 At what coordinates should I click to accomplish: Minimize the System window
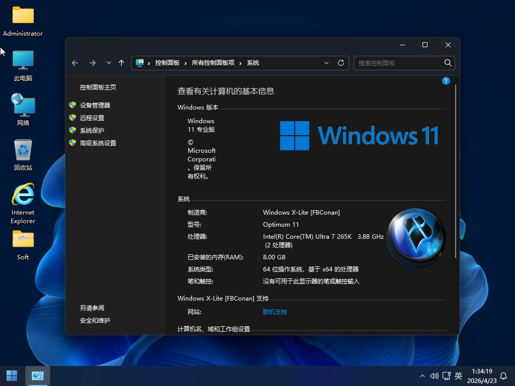pos(402,45)
